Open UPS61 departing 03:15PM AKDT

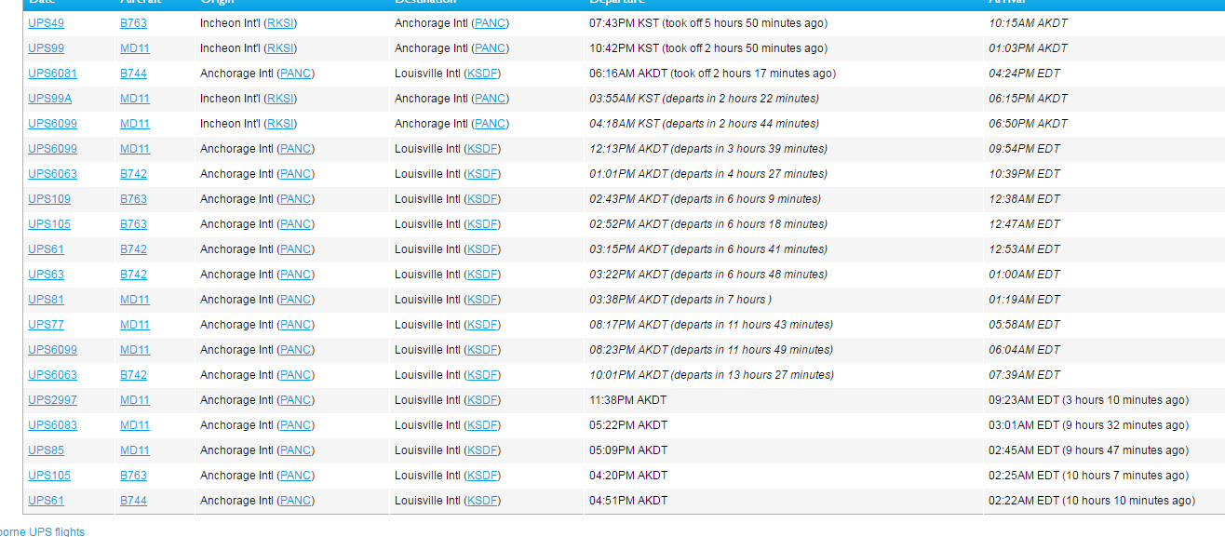46,249
